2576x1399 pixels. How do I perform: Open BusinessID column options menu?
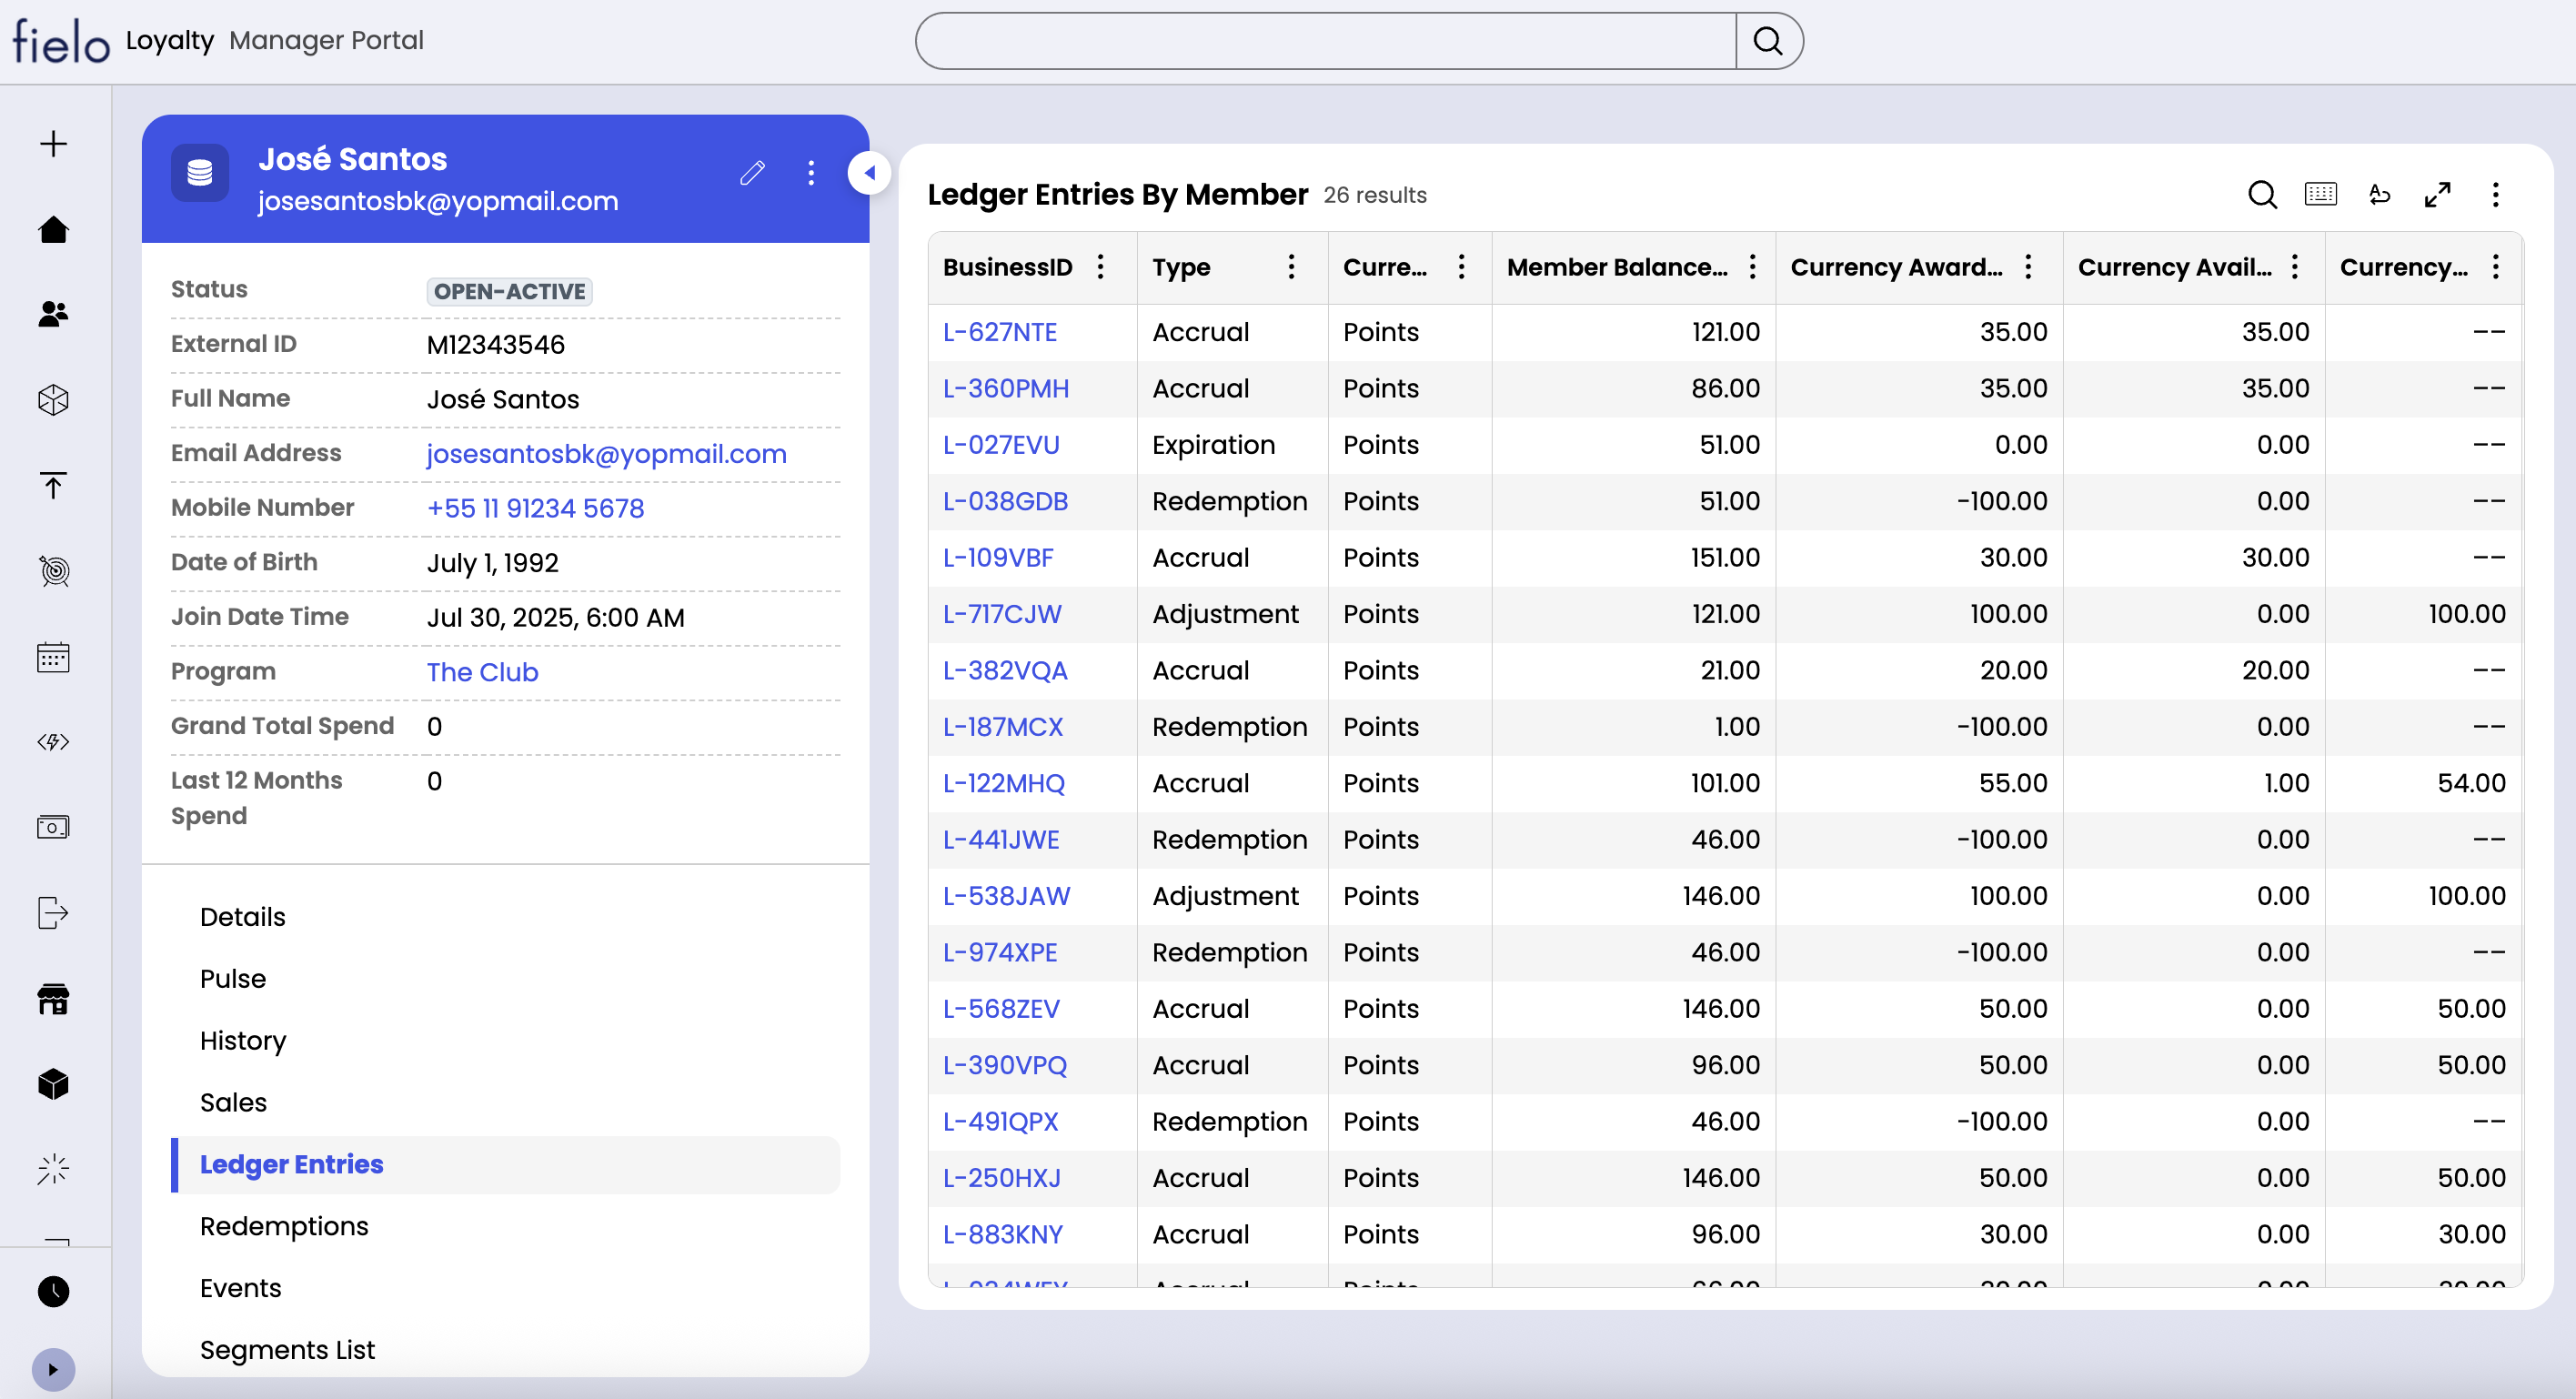[x=1101, y=267]
